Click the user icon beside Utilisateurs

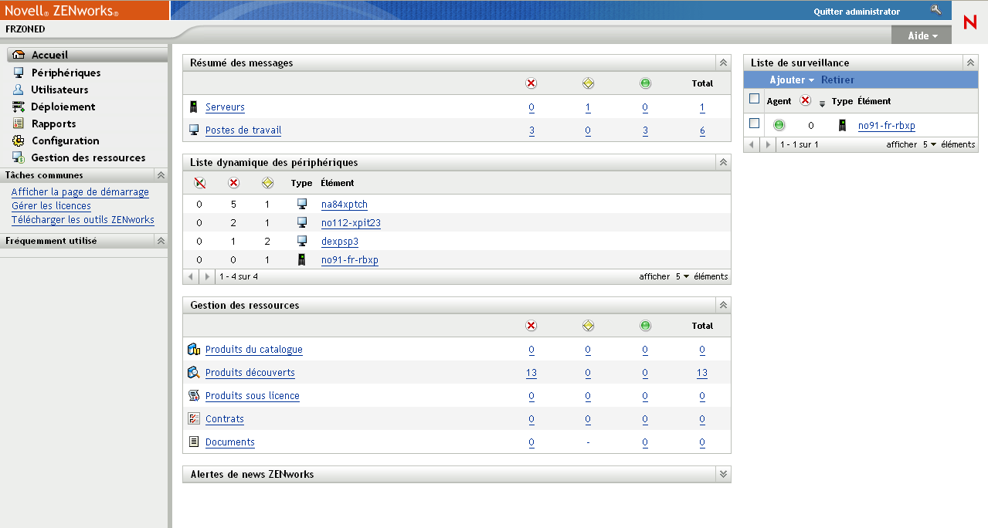[19, 90]
